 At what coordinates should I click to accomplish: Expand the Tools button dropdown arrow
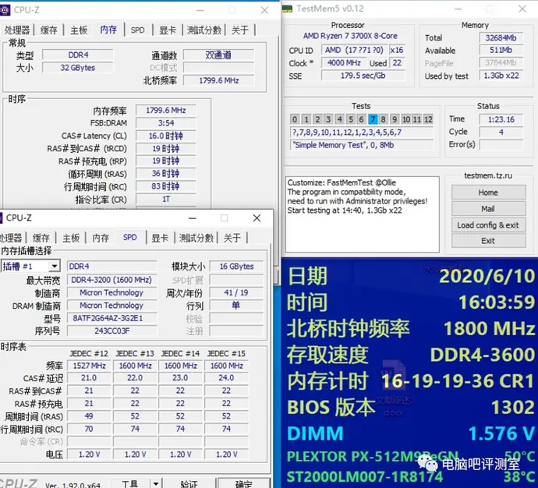[157, 483]
